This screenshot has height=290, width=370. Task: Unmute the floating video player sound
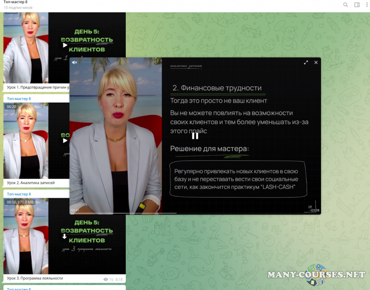point(74,62)
